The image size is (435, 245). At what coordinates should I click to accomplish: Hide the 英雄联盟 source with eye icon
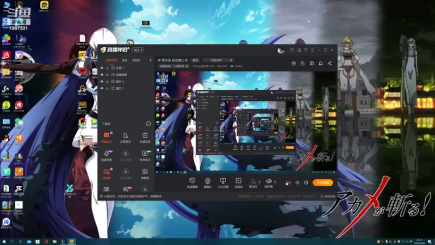point(102,75)
